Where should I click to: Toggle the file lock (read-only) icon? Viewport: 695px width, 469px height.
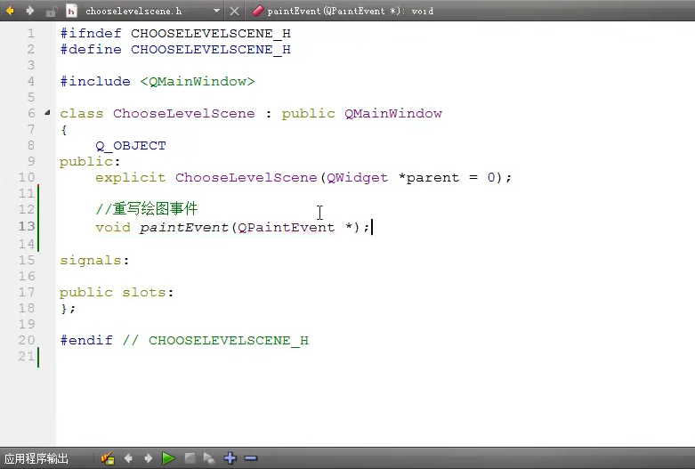tap(51, 11)
